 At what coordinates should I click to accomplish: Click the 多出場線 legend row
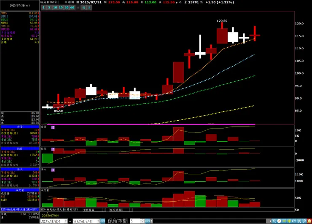pos(20,39)
